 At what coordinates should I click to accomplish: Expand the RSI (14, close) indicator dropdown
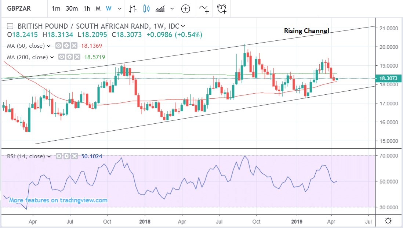pos(49,156)
